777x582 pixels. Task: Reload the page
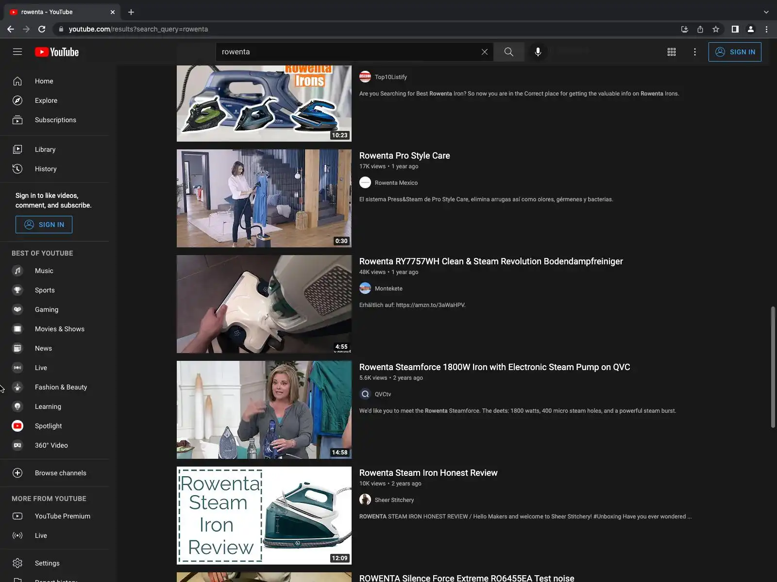pos(42,29)
